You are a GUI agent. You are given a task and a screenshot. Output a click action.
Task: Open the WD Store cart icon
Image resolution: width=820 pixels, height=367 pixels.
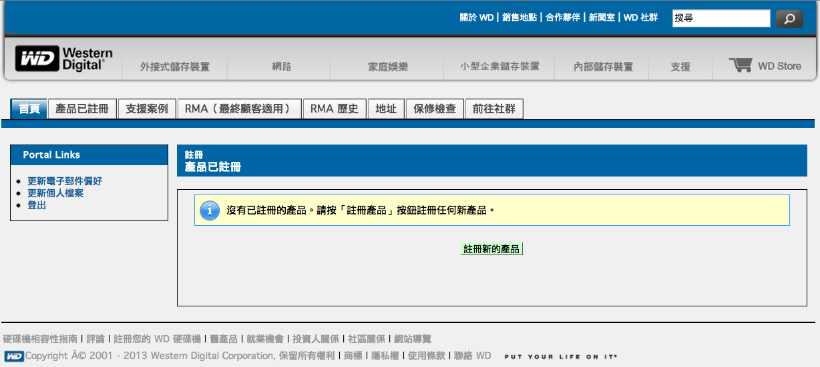[741, 65]
